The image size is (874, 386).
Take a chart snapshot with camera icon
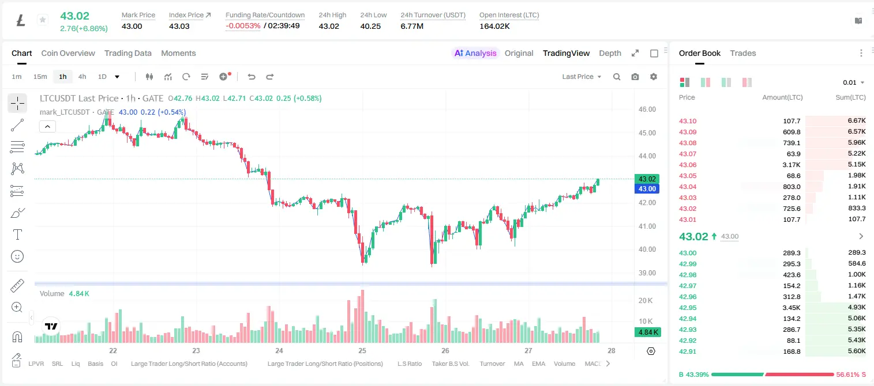click(x=635, y=77)
